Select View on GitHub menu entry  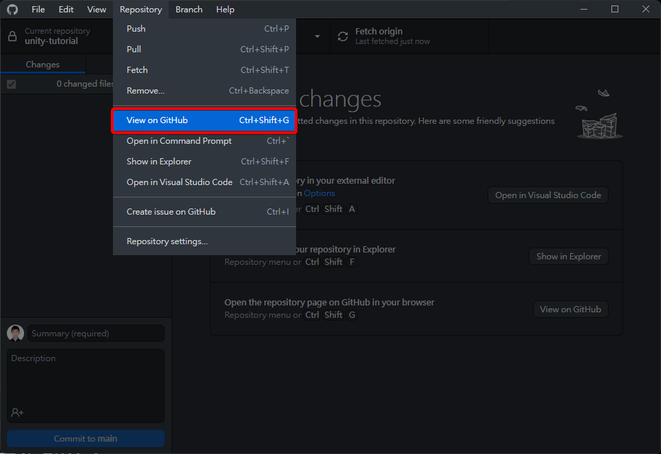coord(204,120)
